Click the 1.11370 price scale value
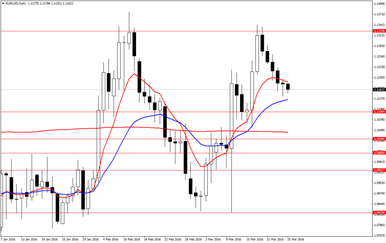386x243 pixels. pyautogui.click(x=379, y=99)
